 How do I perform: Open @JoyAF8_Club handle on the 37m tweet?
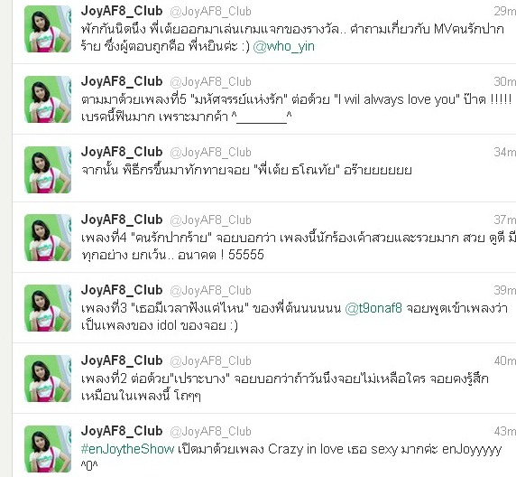(x=210, y=220)
